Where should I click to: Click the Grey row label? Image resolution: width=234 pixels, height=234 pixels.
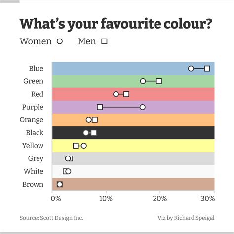pyautogui.click(x=36, y=158)
